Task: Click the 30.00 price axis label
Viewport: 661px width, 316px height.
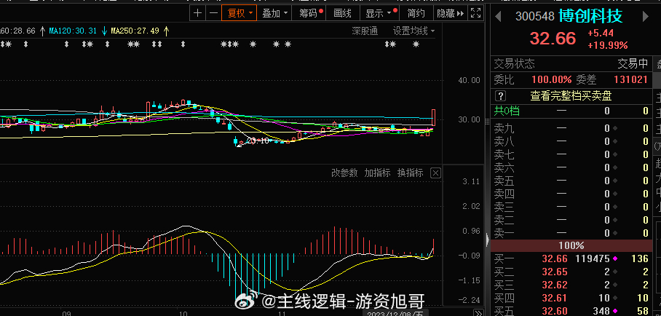Action: pyautogui.click(x=470, y=119)
